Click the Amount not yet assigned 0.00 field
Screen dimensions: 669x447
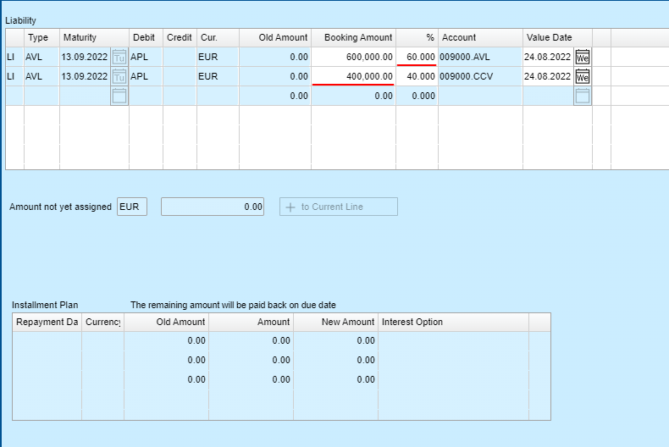213,207
